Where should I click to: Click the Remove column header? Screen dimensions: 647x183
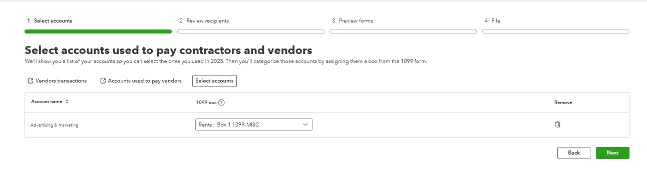pos(563,102)
